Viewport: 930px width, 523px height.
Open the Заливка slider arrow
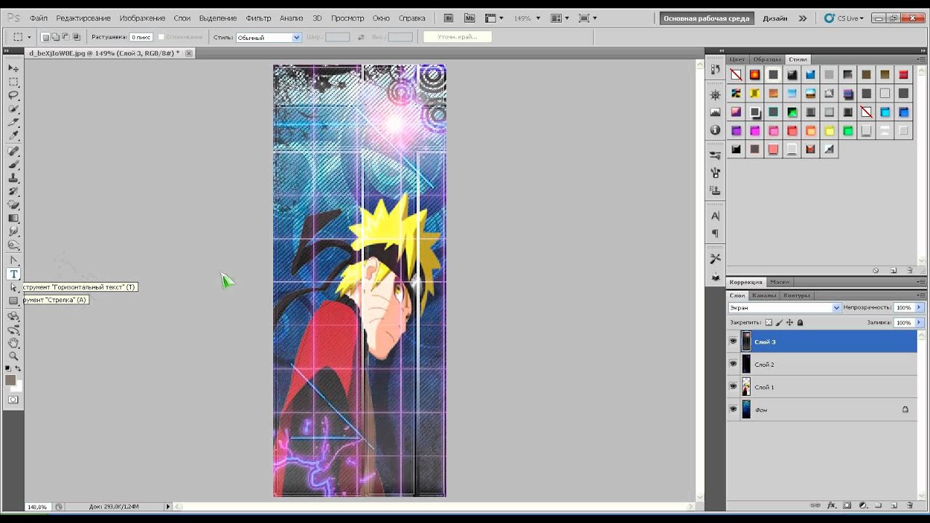[919, 323]
